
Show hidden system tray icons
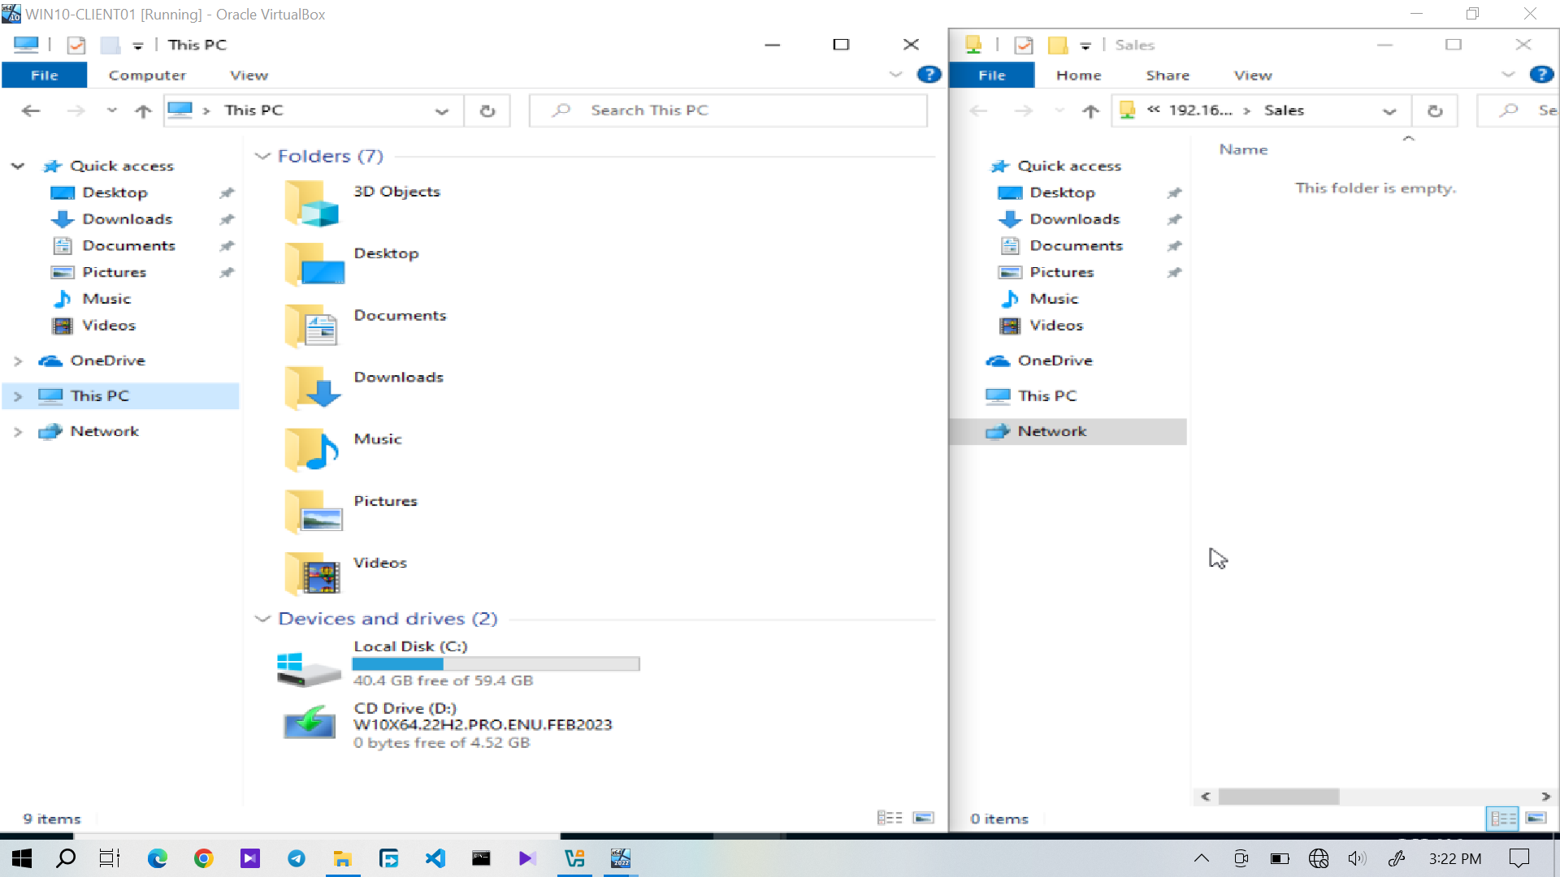[1202, 858]
